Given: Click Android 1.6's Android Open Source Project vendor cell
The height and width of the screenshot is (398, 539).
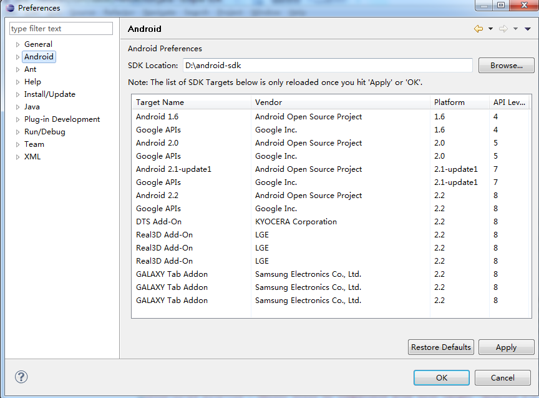Looking at the screenshot, I should 308,117.
